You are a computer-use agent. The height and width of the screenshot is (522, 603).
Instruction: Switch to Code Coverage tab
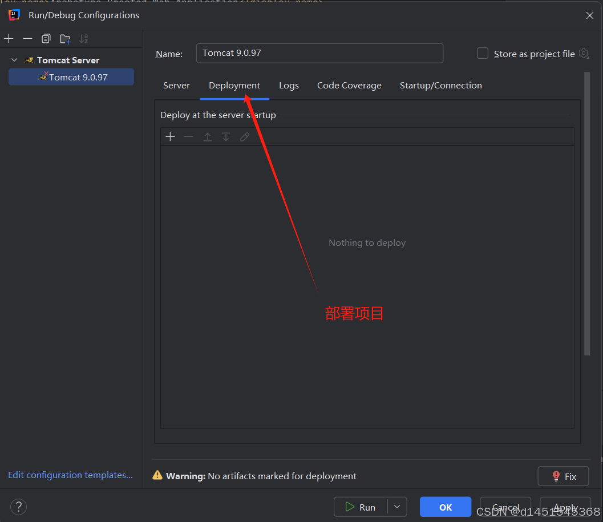349,86
